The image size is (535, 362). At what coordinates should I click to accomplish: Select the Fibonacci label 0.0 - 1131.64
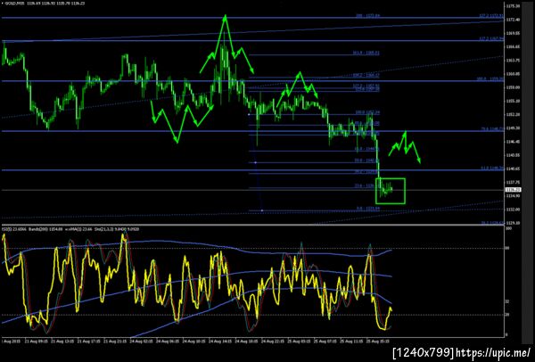click(x=368, y=208)
